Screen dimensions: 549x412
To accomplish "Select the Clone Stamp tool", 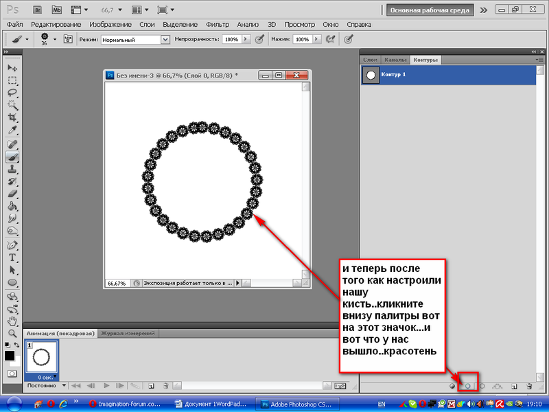I will tap(12, 169).
